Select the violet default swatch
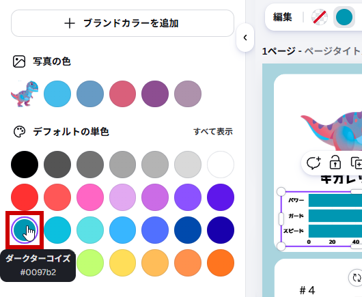The width and height of the screenshot is (362, 297). click(x=188, y=197)
